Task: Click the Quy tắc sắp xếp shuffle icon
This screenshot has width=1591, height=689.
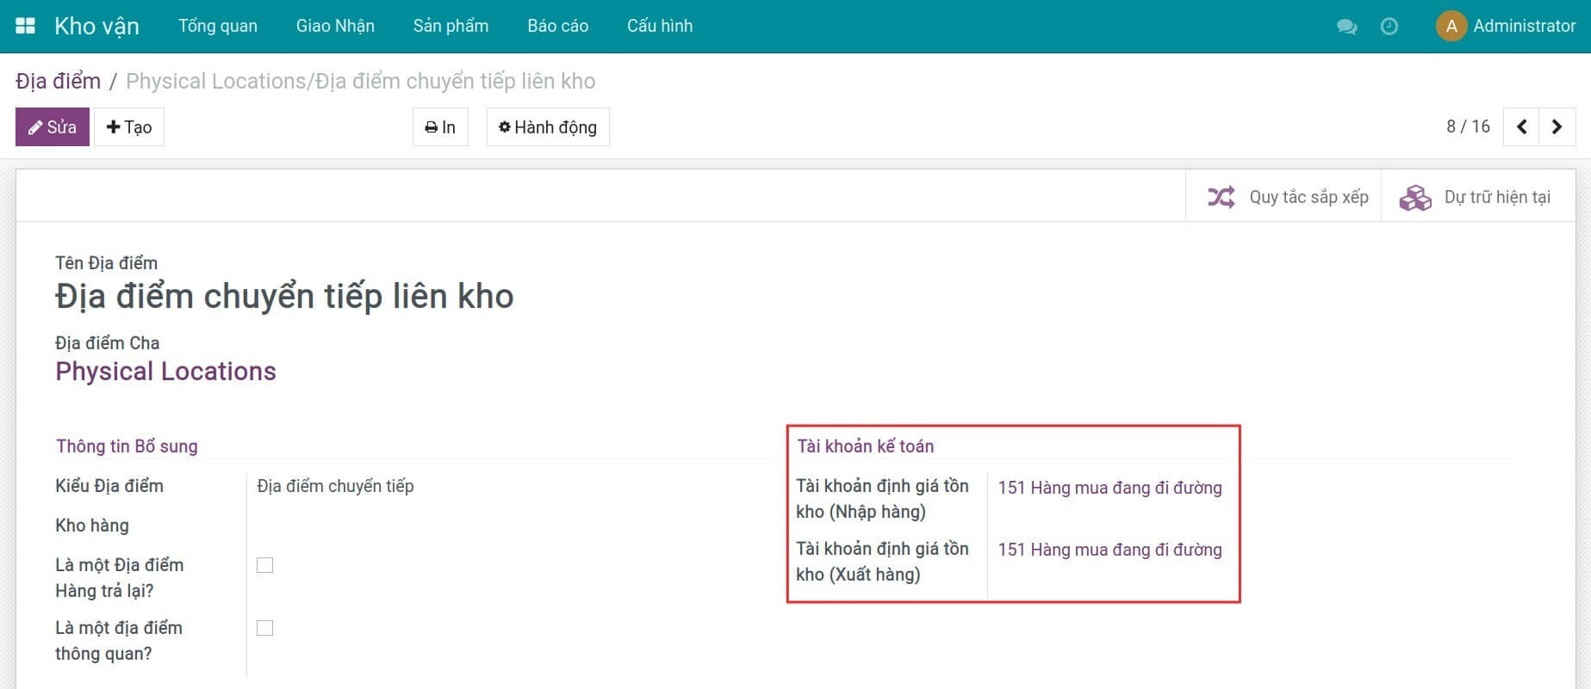Action: (x=1221, y=197)
